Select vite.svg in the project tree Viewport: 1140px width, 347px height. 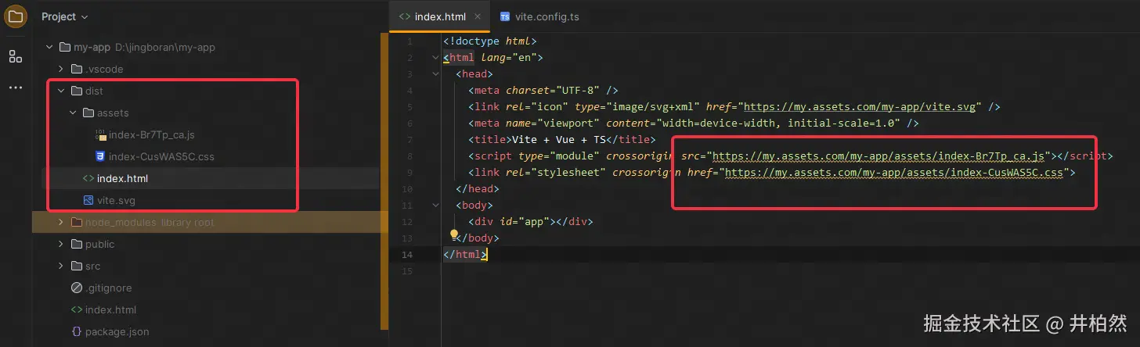click(x=116, y=200)
